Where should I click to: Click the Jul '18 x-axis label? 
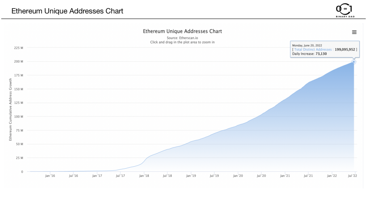pos(167,176)
